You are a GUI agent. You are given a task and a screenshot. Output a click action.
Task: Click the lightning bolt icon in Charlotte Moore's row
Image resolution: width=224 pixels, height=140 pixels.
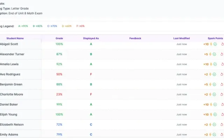pos(210,94)
